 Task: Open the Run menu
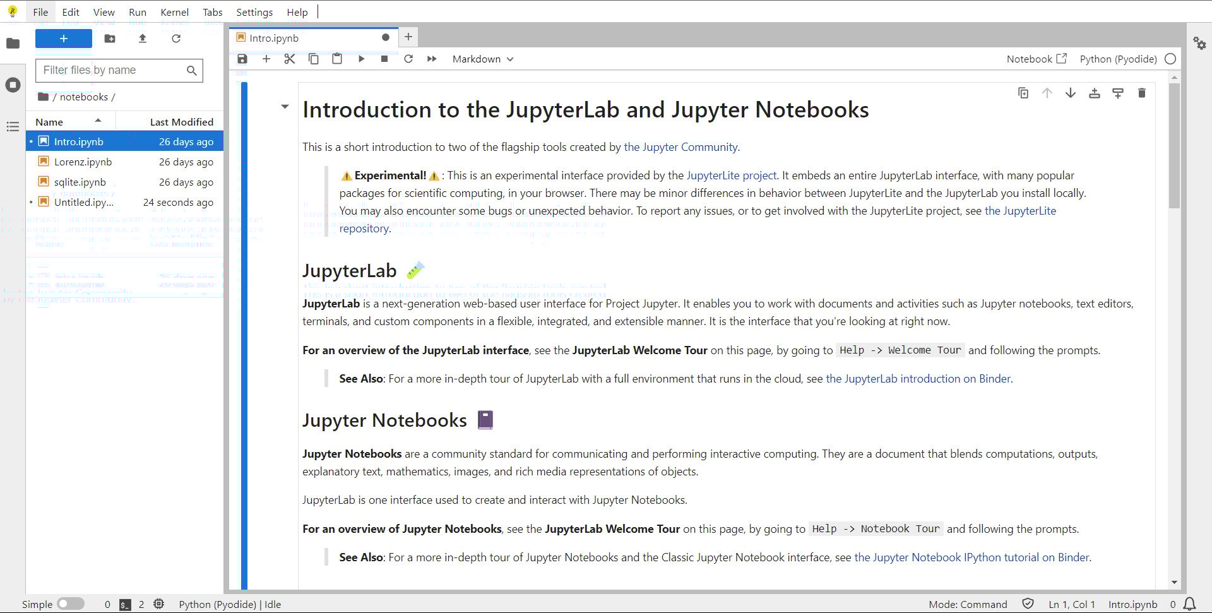(138, 12)
